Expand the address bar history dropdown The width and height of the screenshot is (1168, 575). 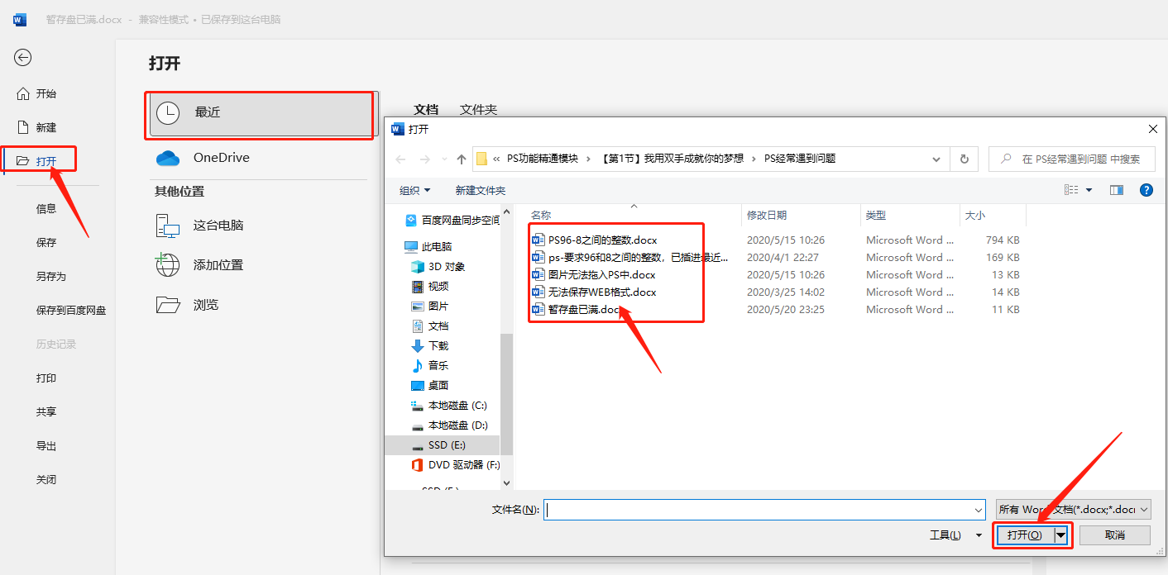click(x=936, y=159)
